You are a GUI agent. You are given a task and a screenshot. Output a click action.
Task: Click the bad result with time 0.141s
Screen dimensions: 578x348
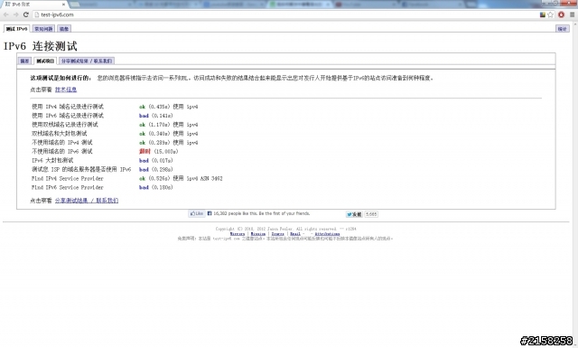click(x=144, y=116)
